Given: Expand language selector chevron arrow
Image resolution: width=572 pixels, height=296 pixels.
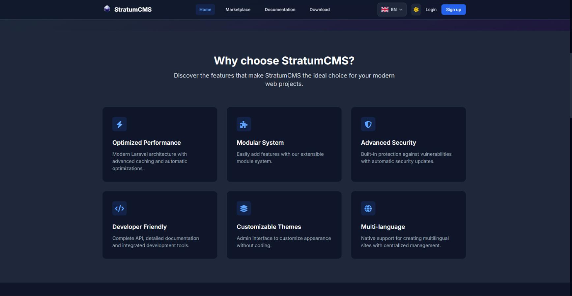Looking at the screenshot, I should tap(401, 10).
